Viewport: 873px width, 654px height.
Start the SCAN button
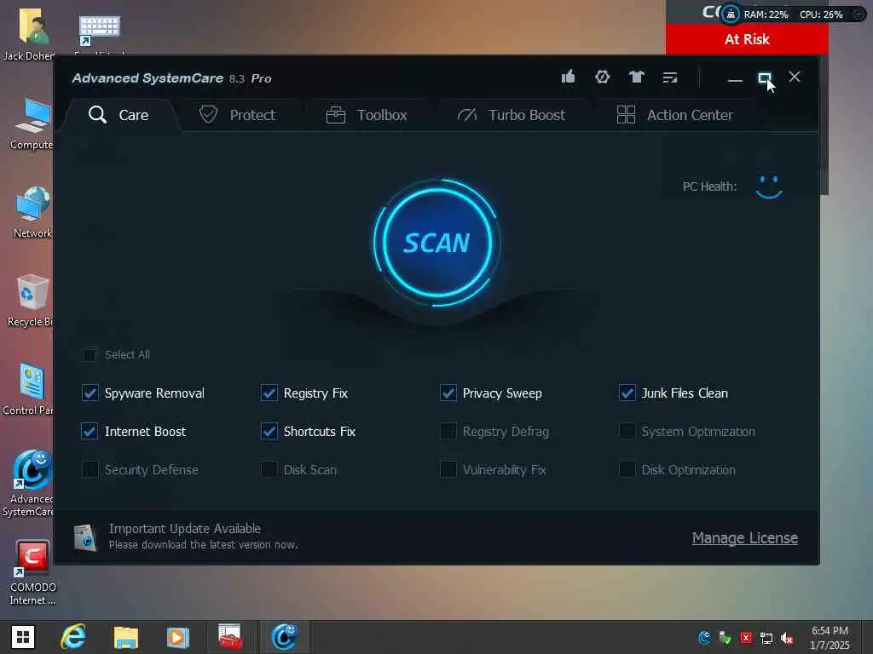pos(437,243)
